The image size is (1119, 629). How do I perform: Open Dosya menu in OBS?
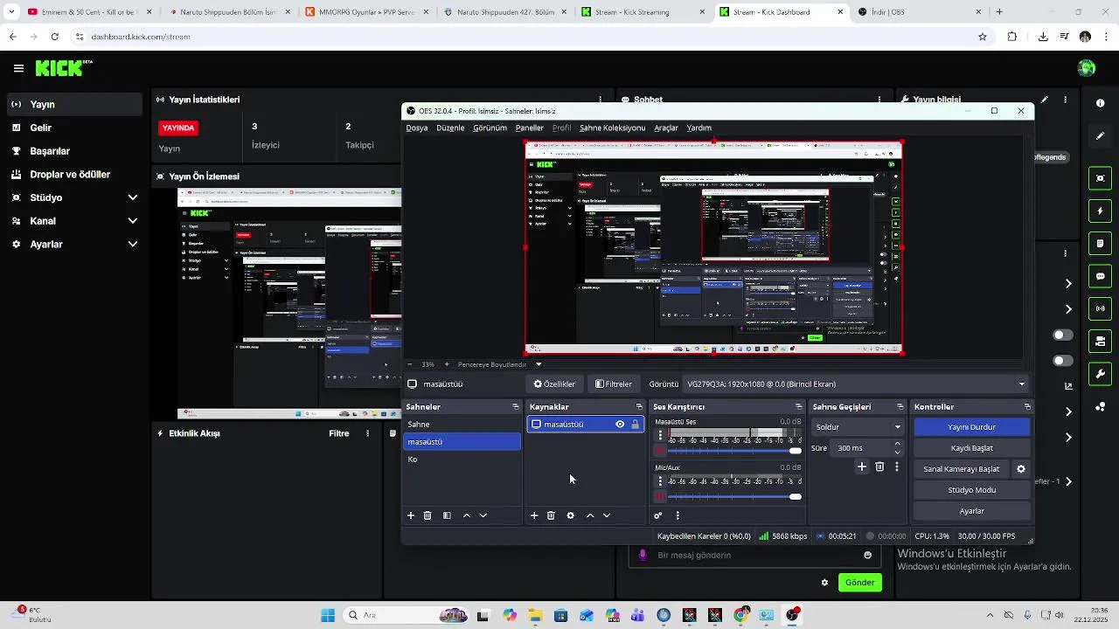tap(417, 128)
